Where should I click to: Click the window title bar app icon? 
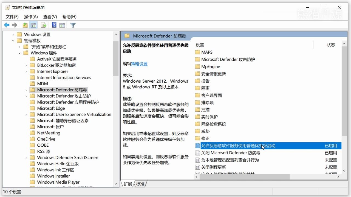point(7,8)
